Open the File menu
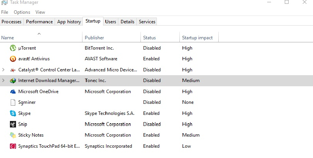 coord(5,12)
